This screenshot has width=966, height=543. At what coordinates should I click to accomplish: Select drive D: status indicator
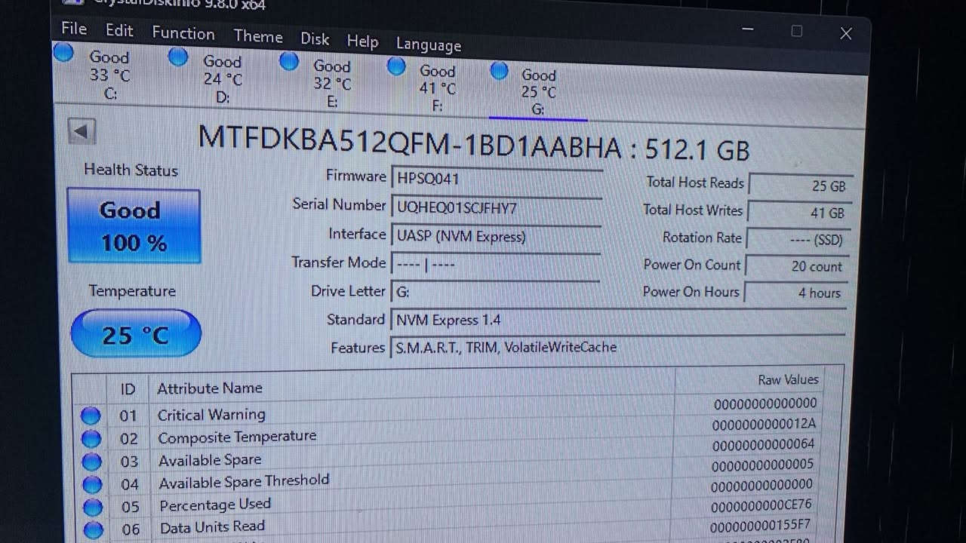pyautogui.click(x=178, y=57)
